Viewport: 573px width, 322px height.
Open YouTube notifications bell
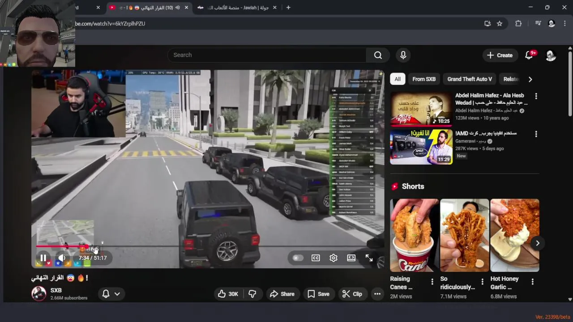(529, 55)
